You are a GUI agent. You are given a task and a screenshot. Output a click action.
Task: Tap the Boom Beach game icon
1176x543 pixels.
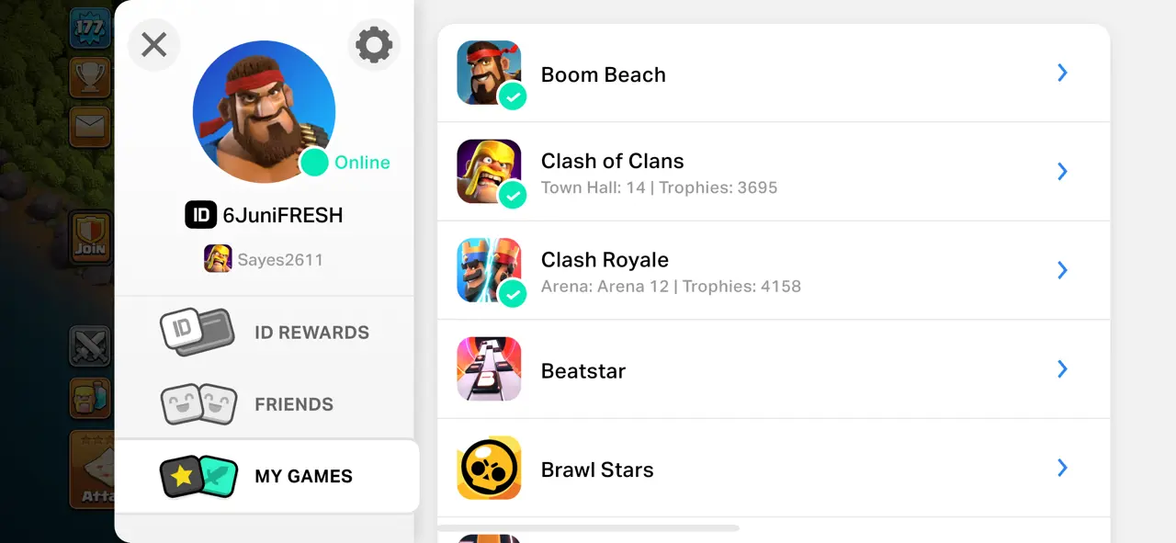pyautogui.click(x=489, y=73)
